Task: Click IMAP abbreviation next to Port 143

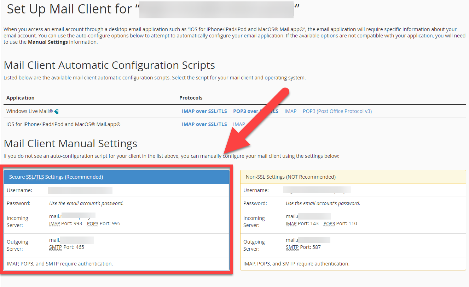Action: [291, 224]
